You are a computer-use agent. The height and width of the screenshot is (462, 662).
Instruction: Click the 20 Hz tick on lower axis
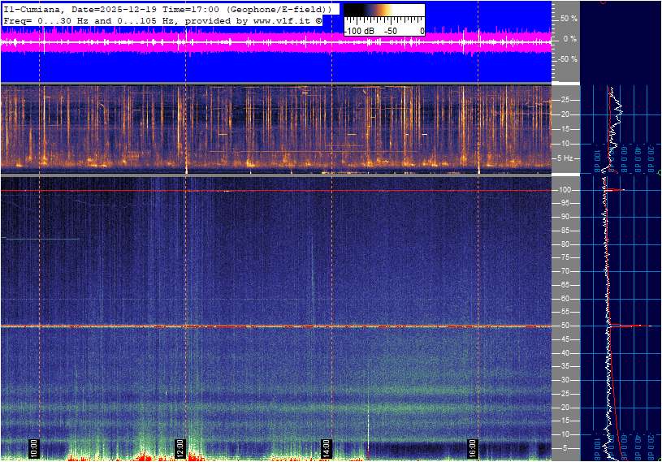coord(565,408)
